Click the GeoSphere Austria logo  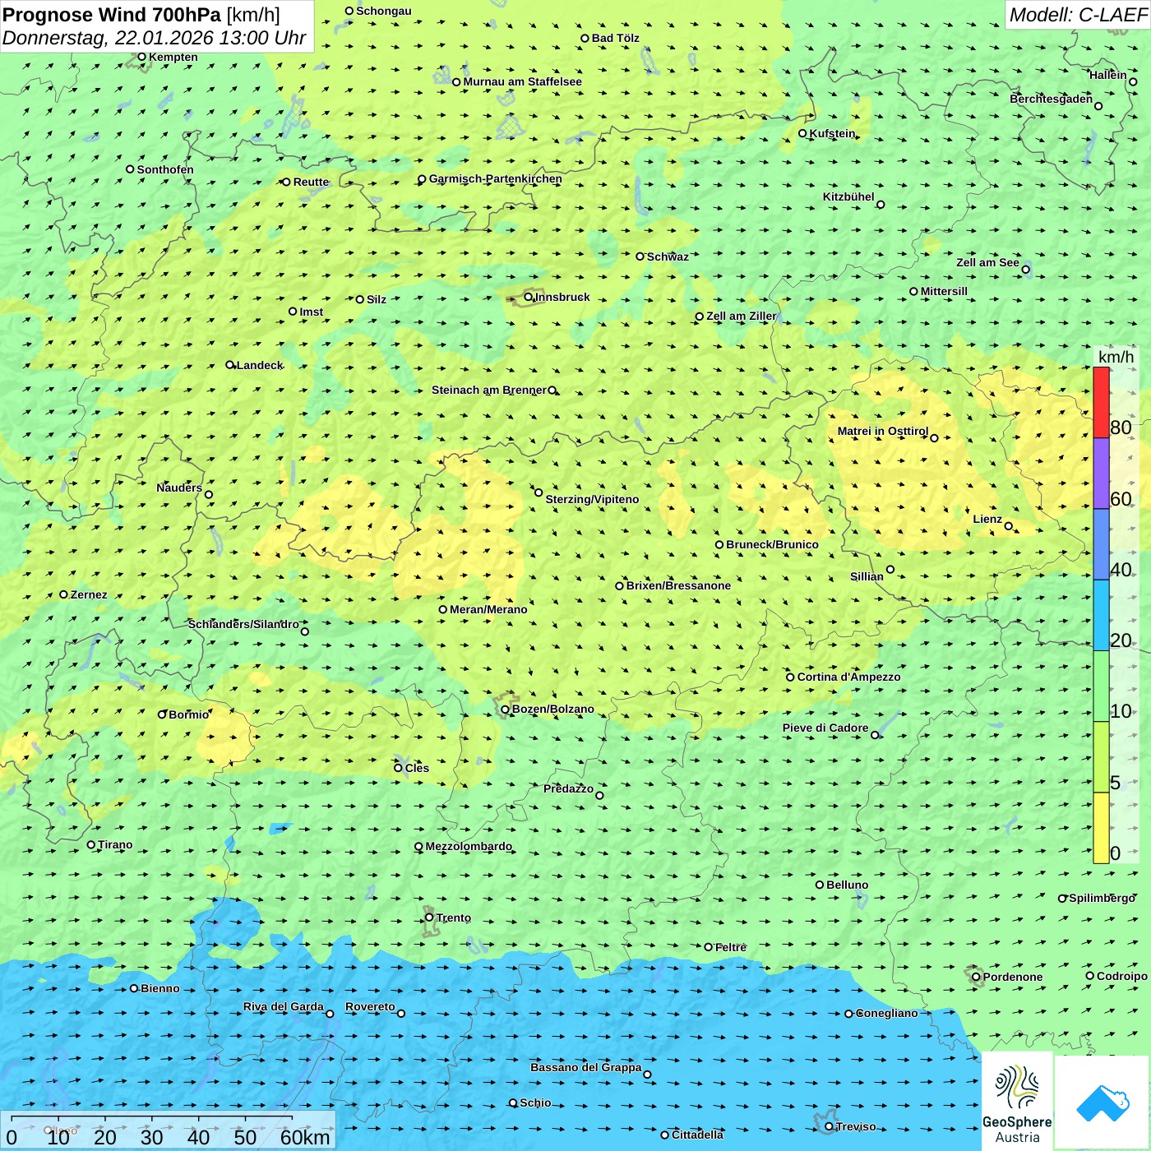click(1017, 1102)
